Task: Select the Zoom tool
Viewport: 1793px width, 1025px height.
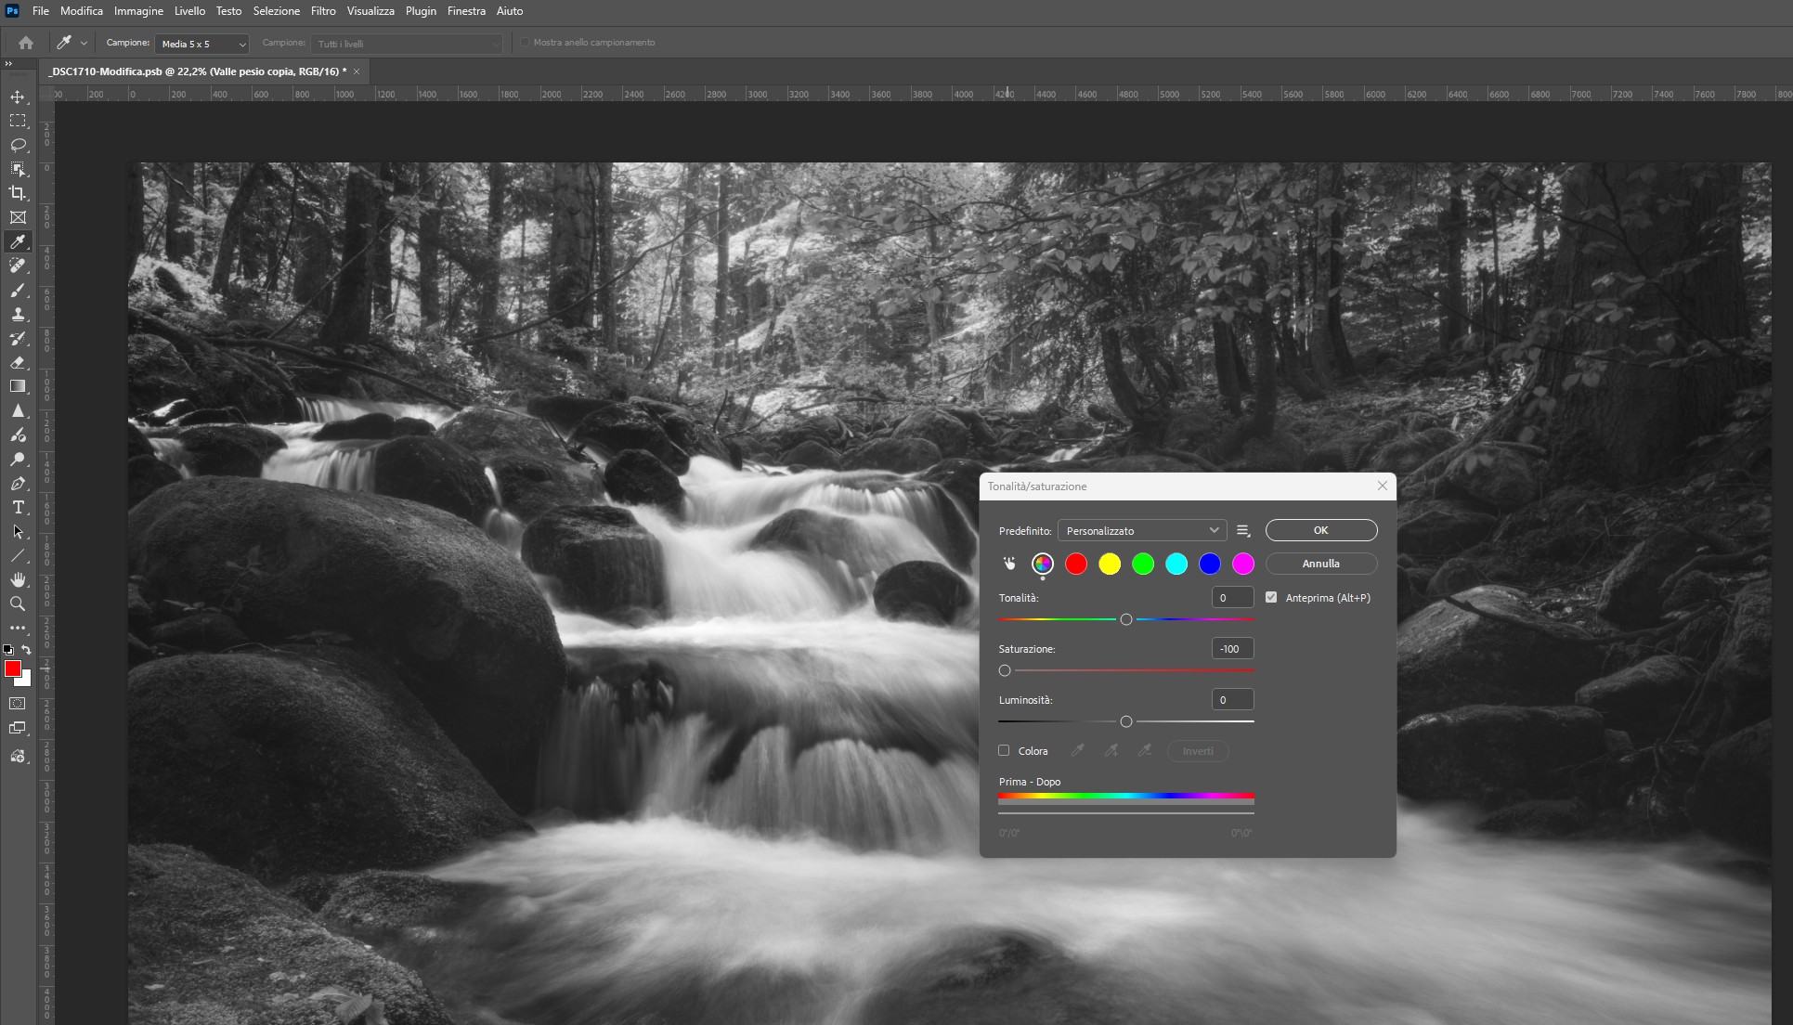Action: coord(18,604)
